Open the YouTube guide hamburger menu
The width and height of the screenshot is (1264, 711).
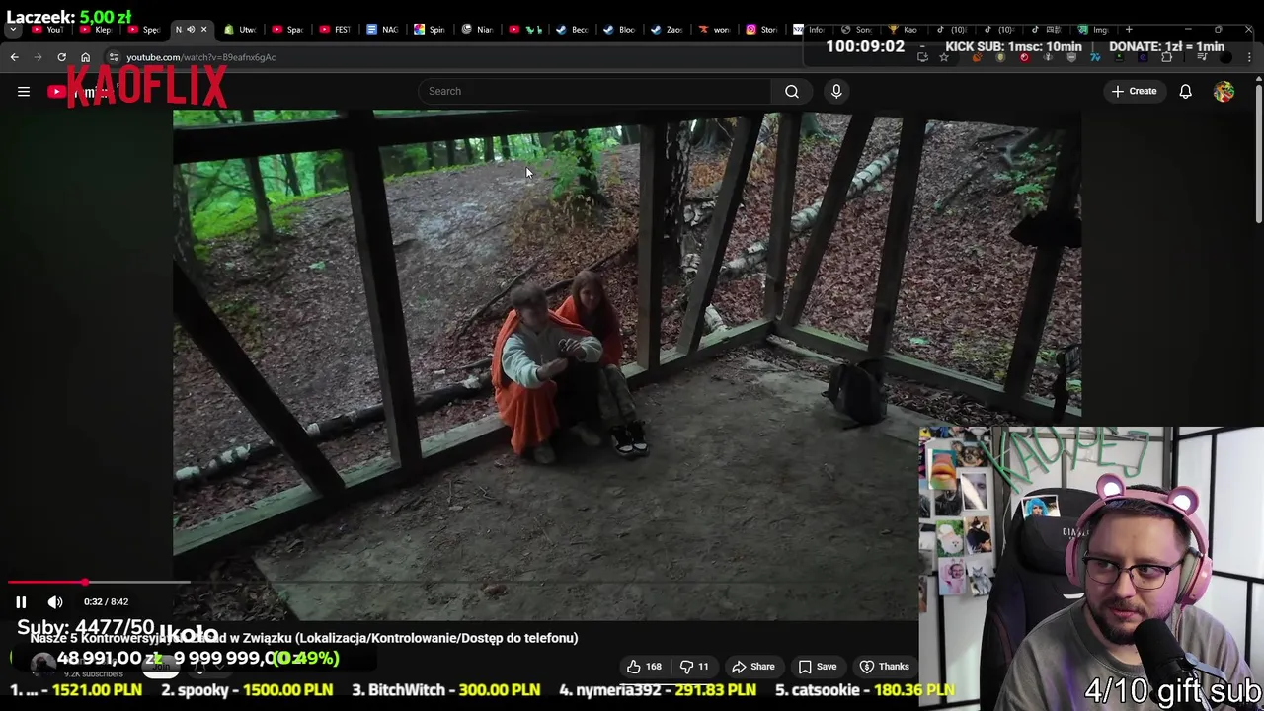coord(24,91)
